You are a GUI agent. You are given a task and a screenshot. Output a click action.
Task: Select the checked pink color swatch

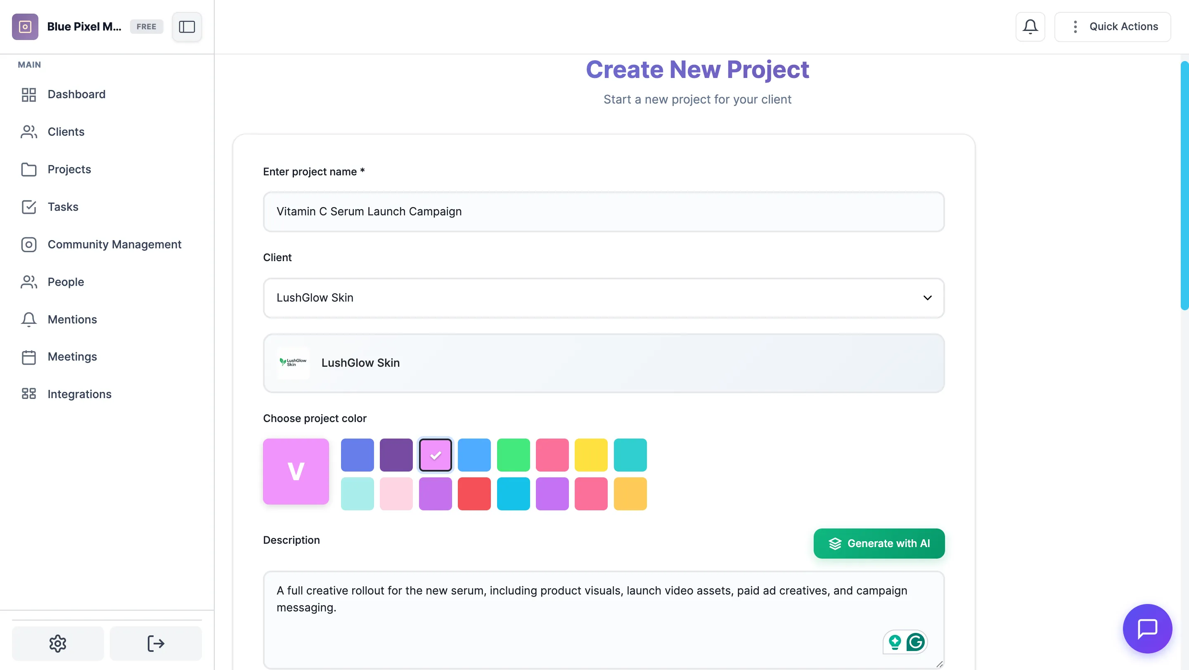coord(435,455)
